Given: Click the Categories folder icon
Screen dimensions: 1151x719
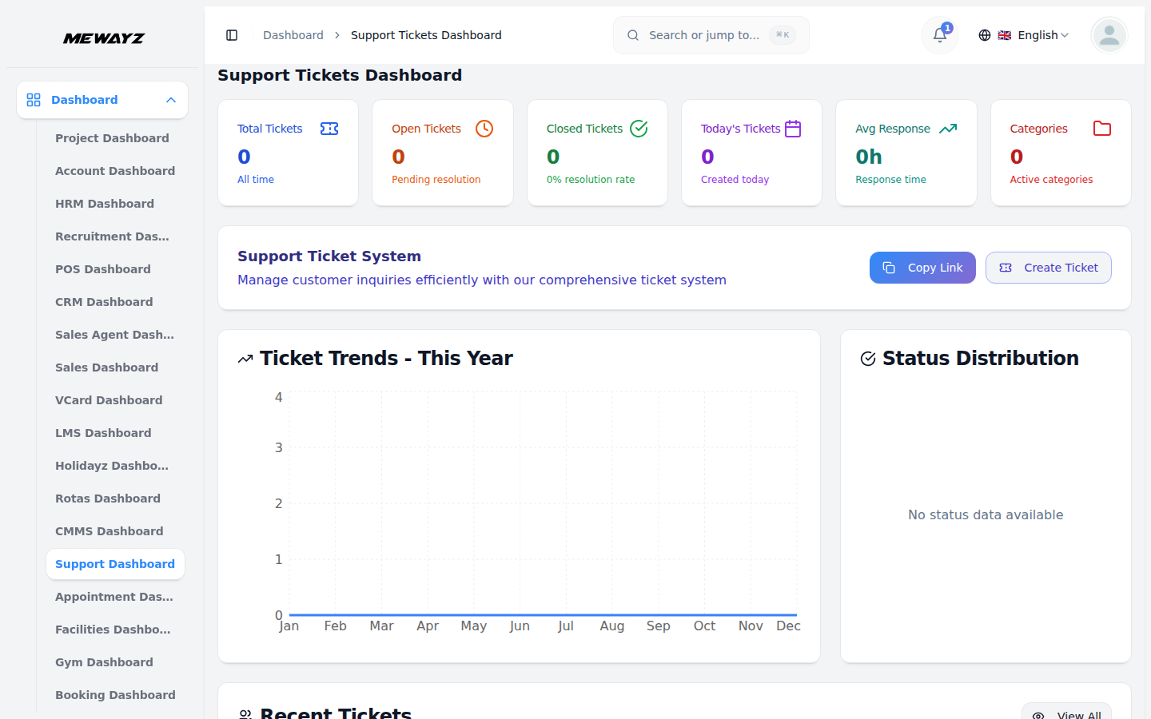Looking at the screenshot, I should tap(1102, 128).
